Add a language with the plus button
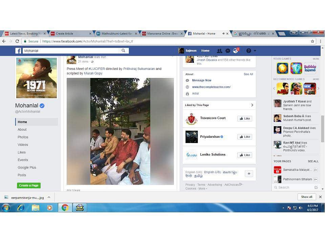This screenshot has width=325, height=243. [x=249, y=174]
